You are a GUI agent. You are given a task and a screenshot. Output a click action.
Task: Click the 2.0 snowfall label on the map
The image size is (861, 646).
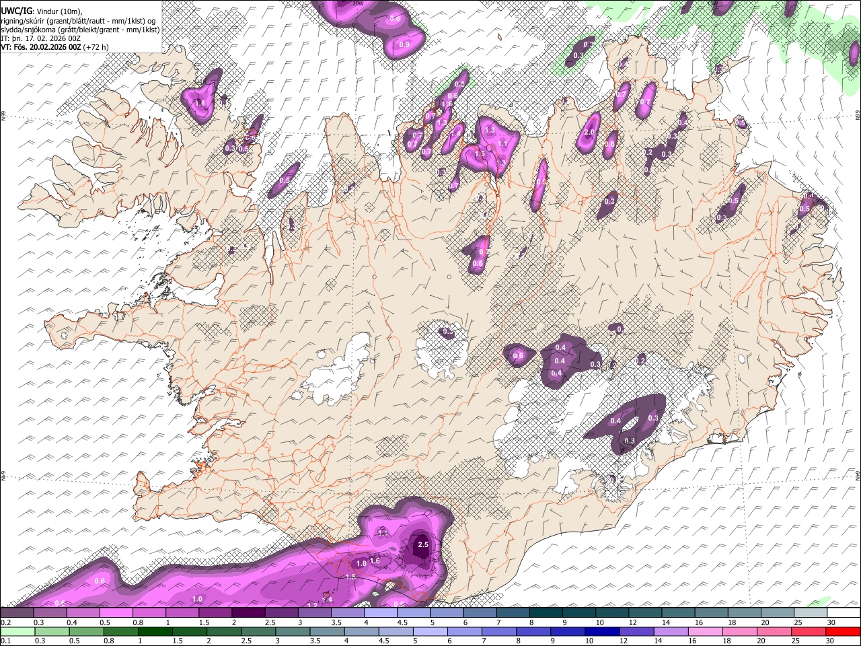click(x=589, y=133)
